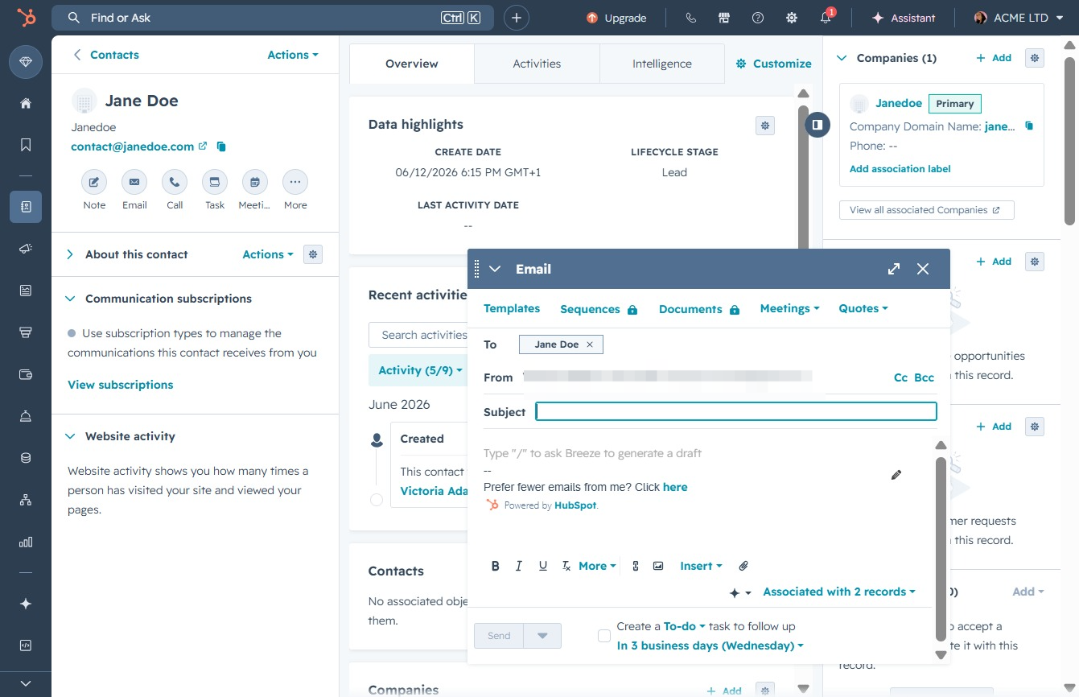Image resolution: width=1079 pixels, height=697 pixels.
Task: Collapse the Companies (1) section
Action: [x=842, y=58]
